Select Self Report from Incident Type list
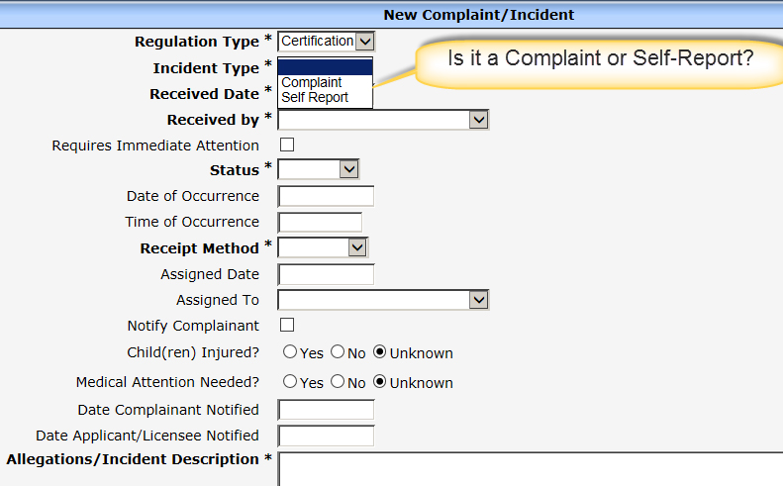Viewport: 783px width, 486px height. (315, 97)
